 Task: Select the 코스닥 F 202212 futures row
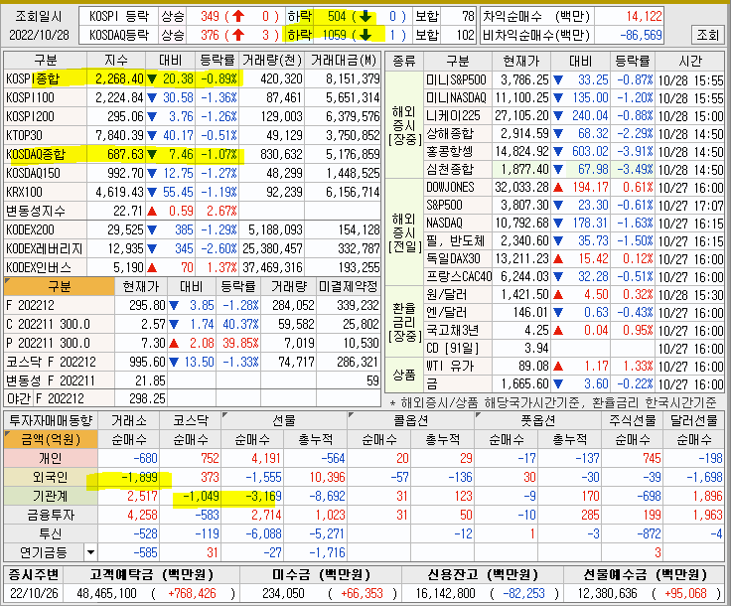tap(192, 362)
